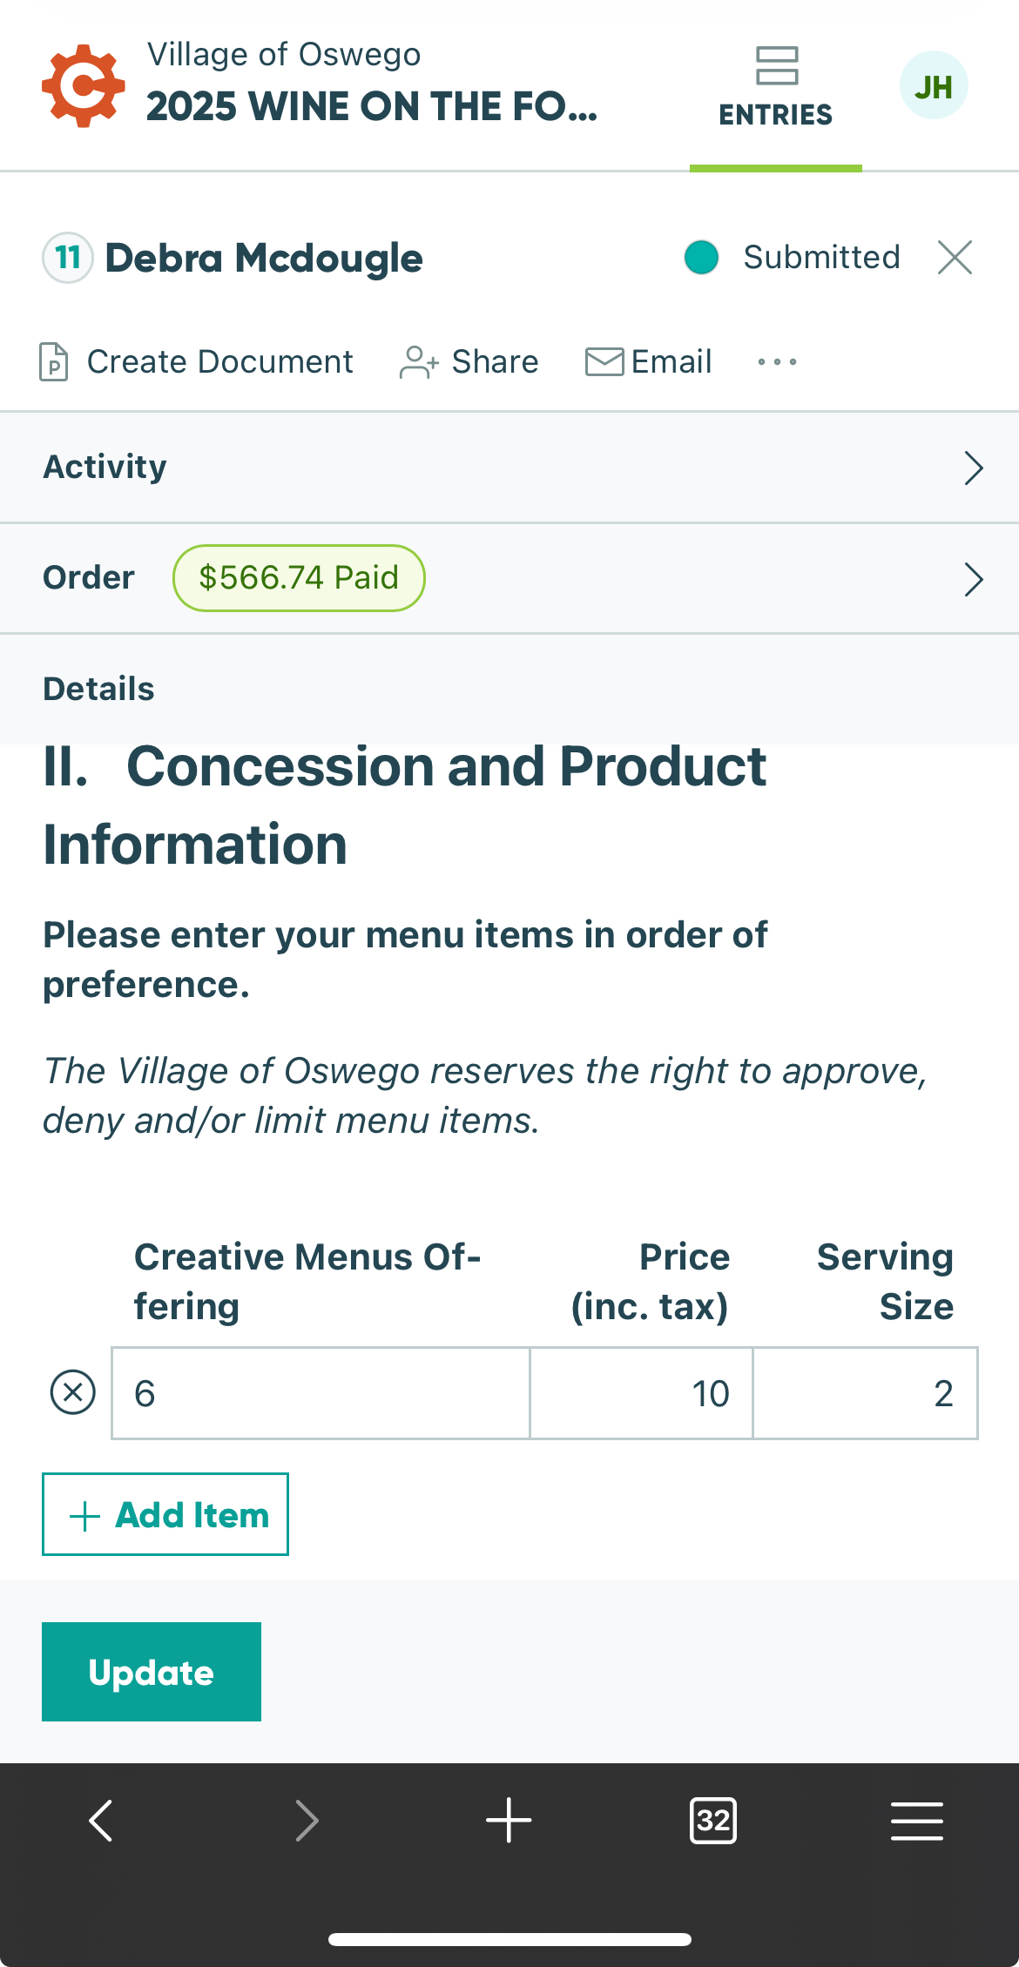
Task: Remove the menu item row
Action: click(x=73, y=1392)
